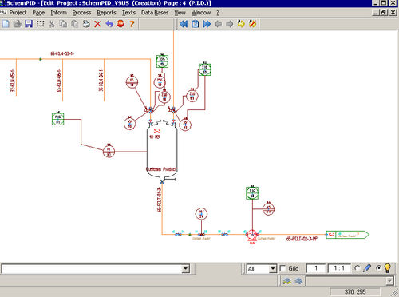
Task: Open the Texts menu
Action: 128,13
